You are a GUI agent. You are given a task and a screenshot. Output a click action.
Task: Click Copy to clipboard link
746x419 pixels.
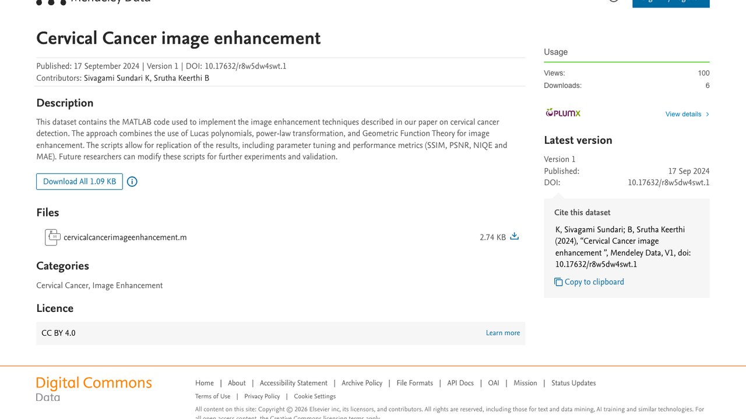(594, 282)
